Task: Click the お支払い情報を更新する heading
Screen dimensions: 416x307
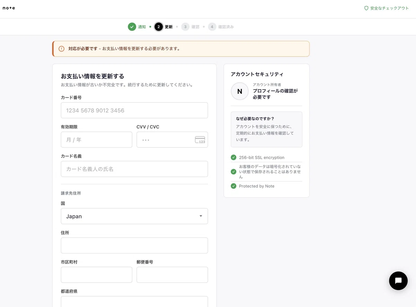Action: point(93,76)
